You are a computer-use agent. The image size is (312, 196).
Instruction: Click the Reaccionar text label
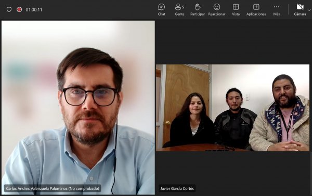(217, 14)
